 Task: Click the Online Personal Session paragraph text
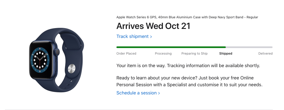[189, 81]
